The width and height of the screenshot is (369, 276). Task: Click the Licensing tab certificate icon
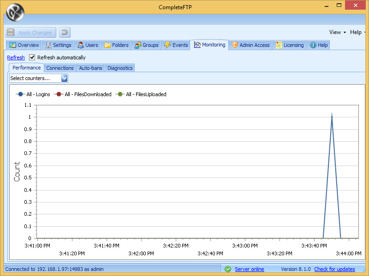[x=279, y=45]
